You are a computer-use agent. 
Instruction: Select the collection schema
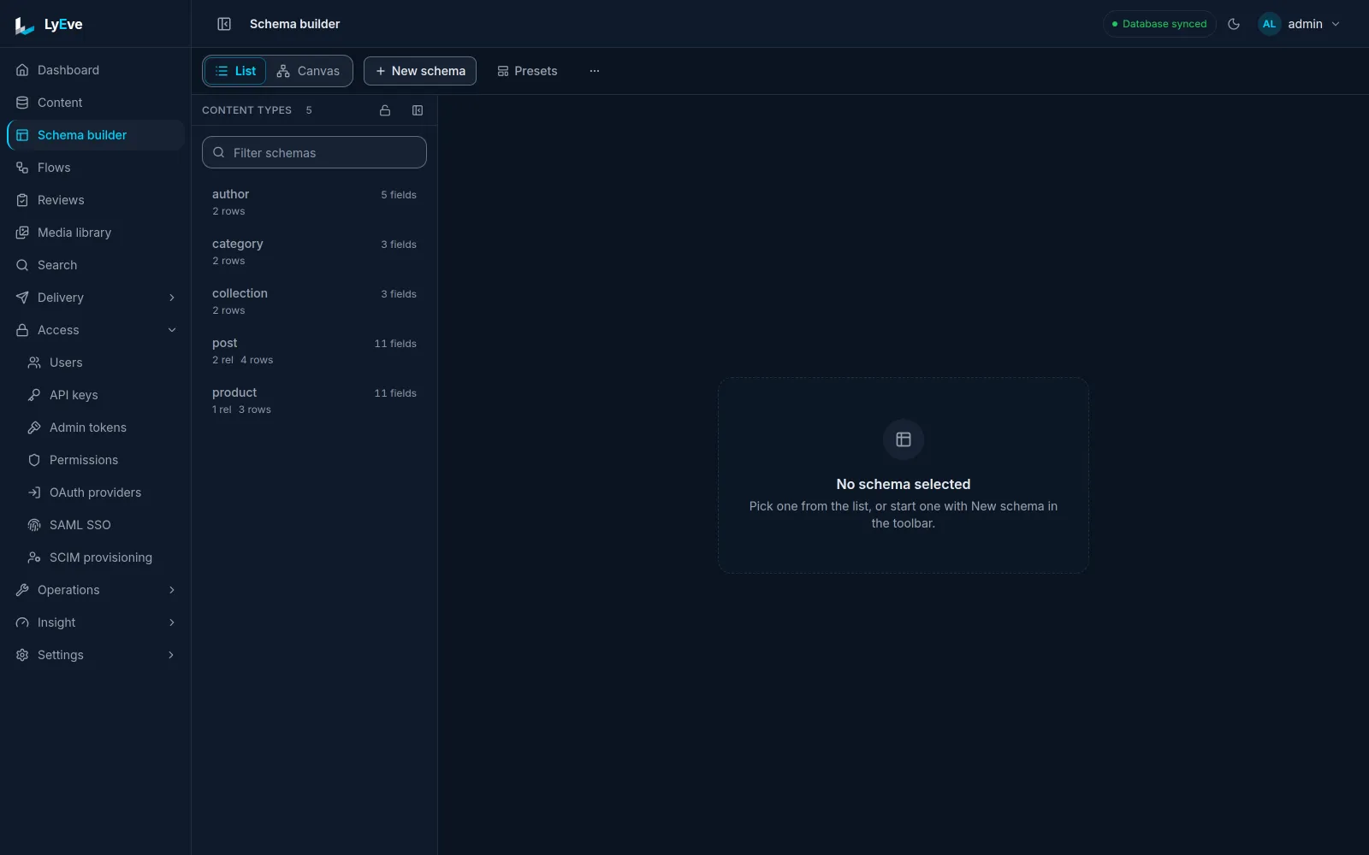point(314,302)
